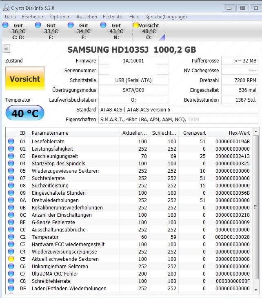Image resolution: width=262 pixels, height=298 pixels.
Task: Click the Schnittstelle field USB (Serial ATA)
Action: [x=133, y=80]
